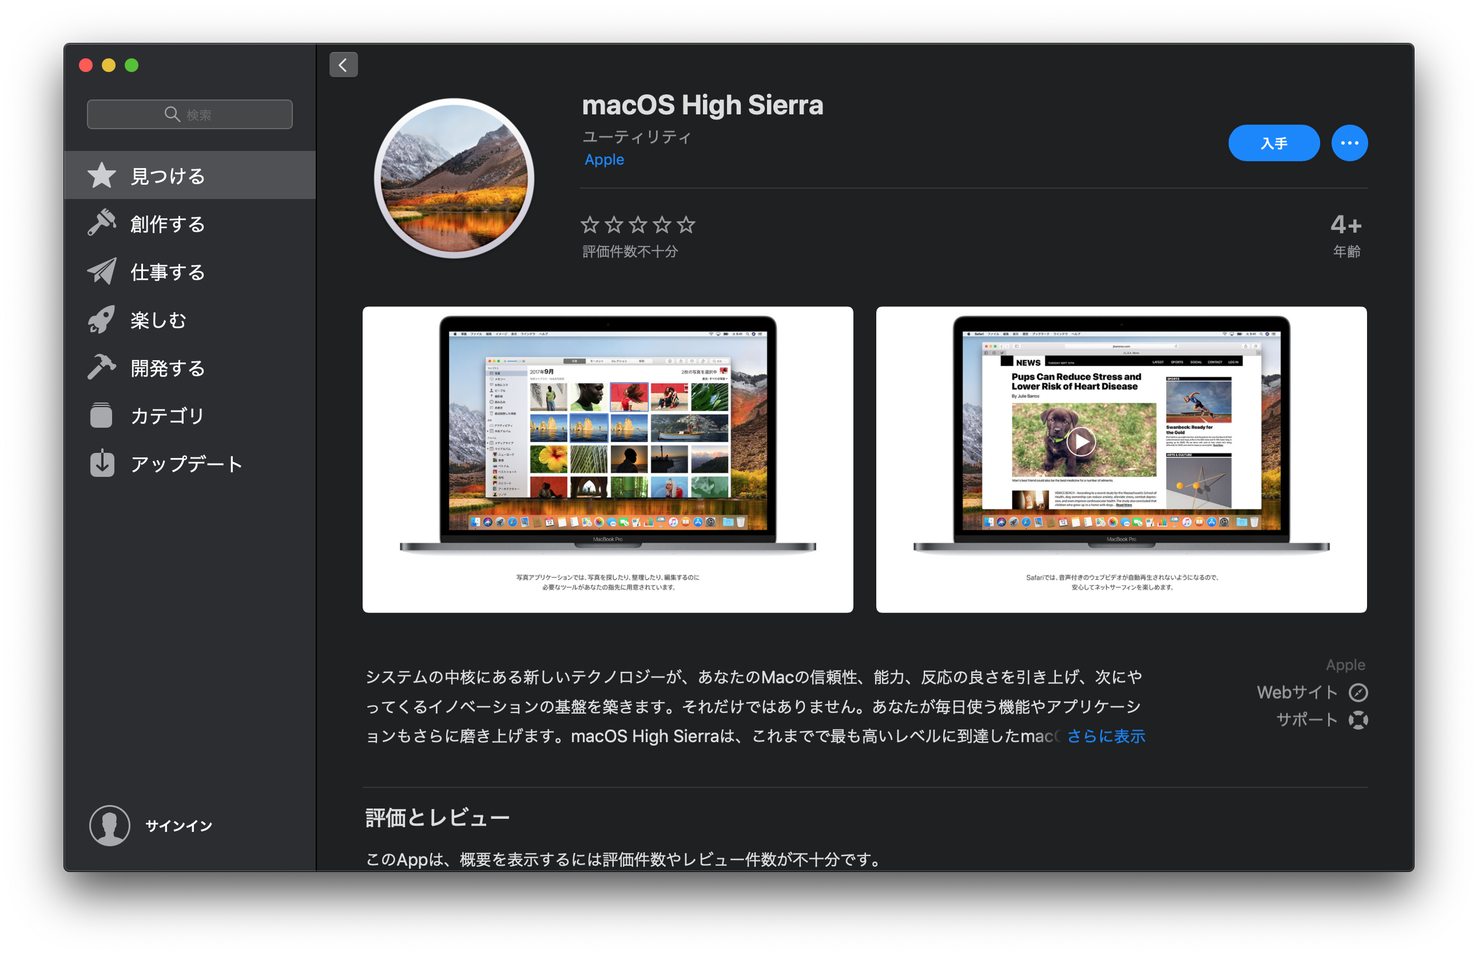
Task: Select the 見つける sidebar item
Action: pyautogui.click(x=168, y=176)
